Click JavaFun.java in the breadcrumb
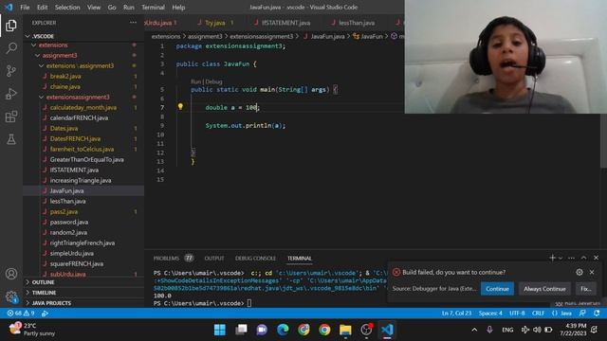This screenshot has width=607, height=341. pos(327,36)
